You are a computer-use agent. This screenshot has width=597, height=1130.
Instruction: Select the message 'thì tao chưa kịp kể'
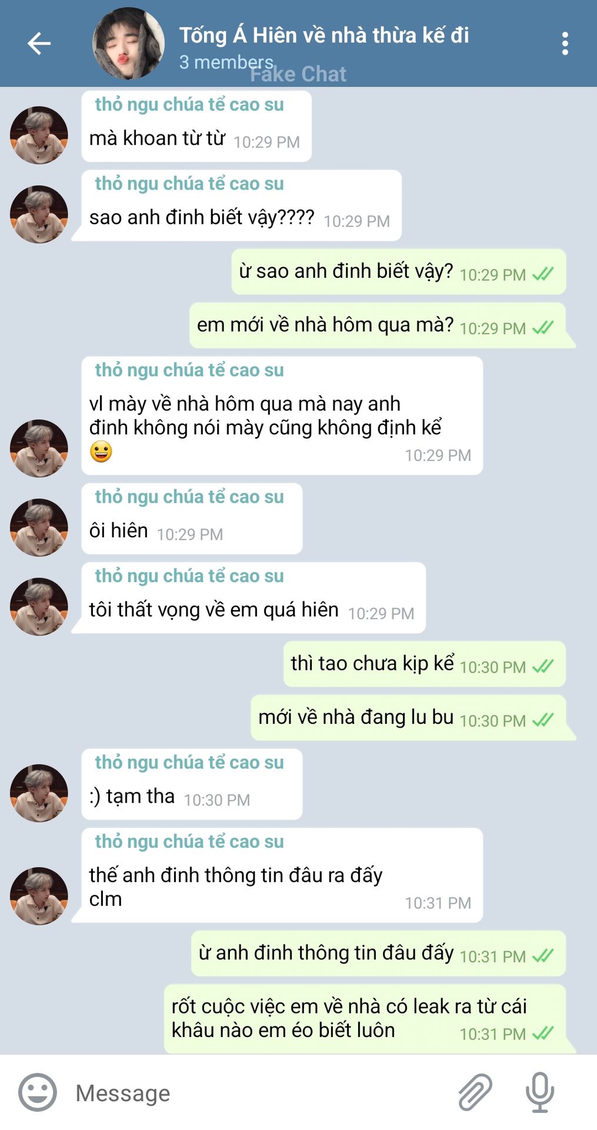coord(425,664)
